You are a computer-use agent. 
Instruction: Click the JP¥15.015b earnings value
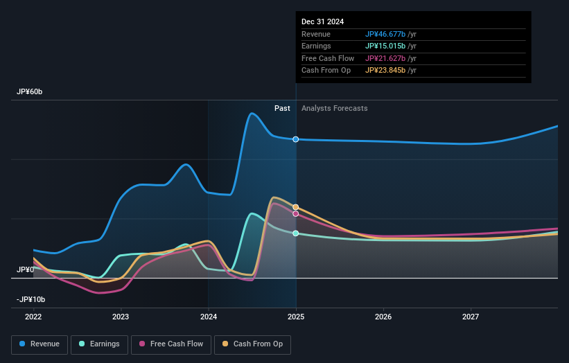385,46
